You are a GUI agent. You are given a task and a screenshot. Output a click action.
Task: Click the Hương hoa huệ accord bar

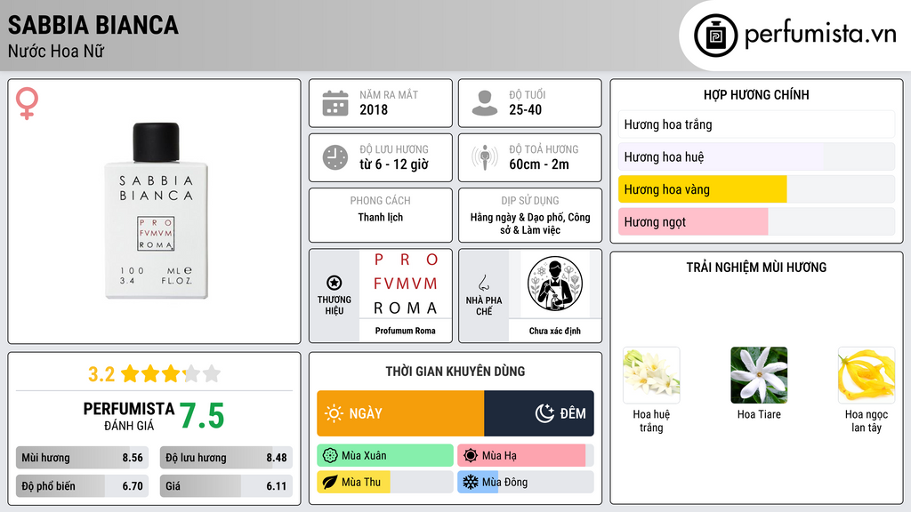coord(756,156)
